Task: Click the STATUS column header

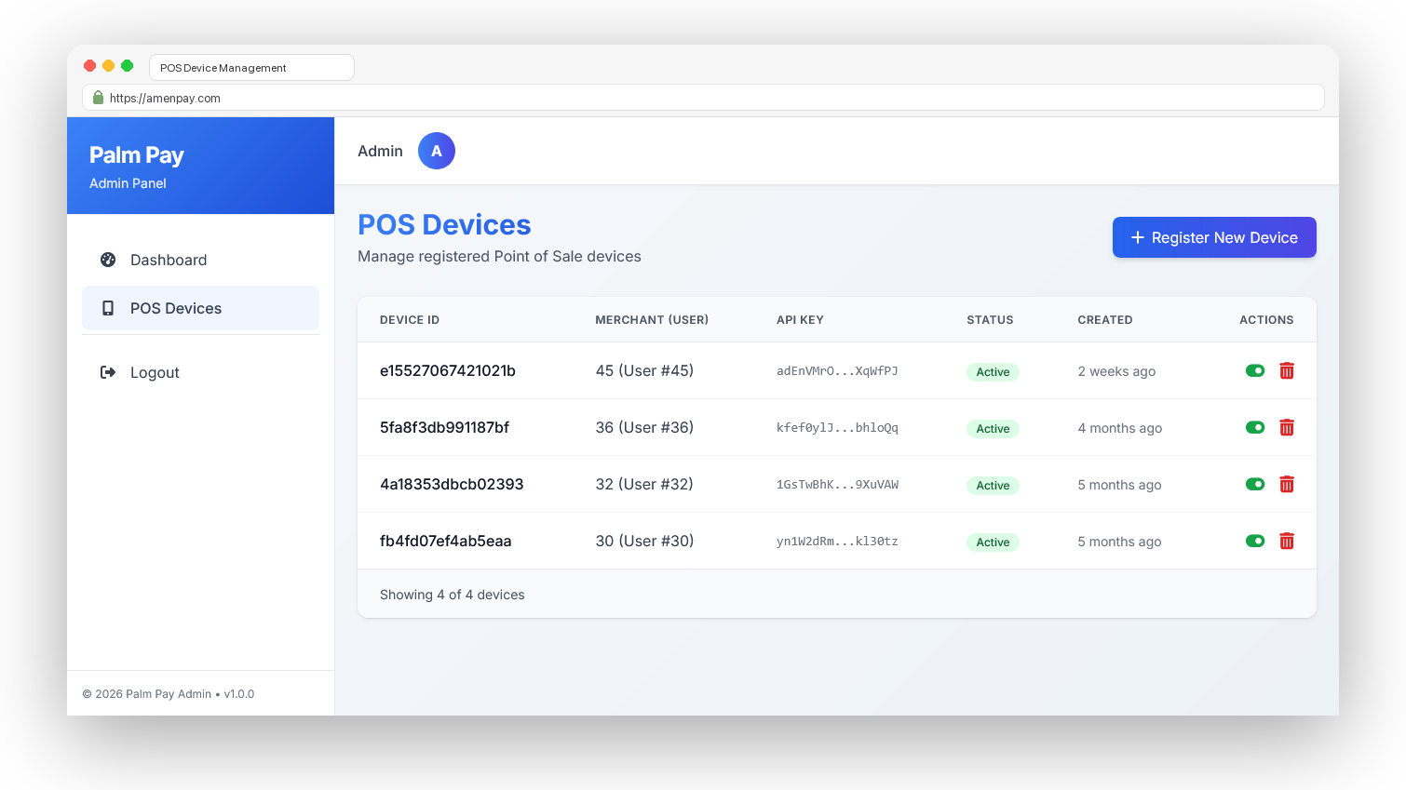Action: (x=990, y=319)
